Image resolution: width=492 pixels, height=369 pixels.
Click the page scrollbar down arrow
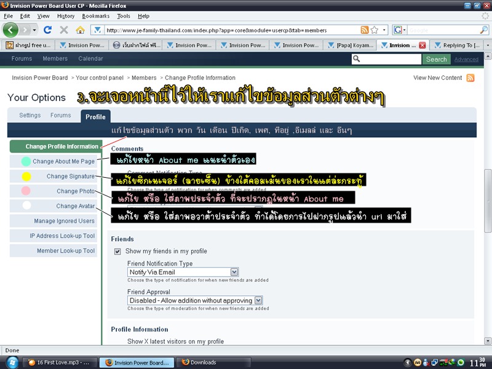(488, 341)
